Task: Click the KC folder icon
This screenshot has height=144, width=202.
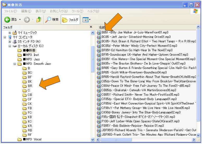Action: pyautogui.click(x=25, y=122)
